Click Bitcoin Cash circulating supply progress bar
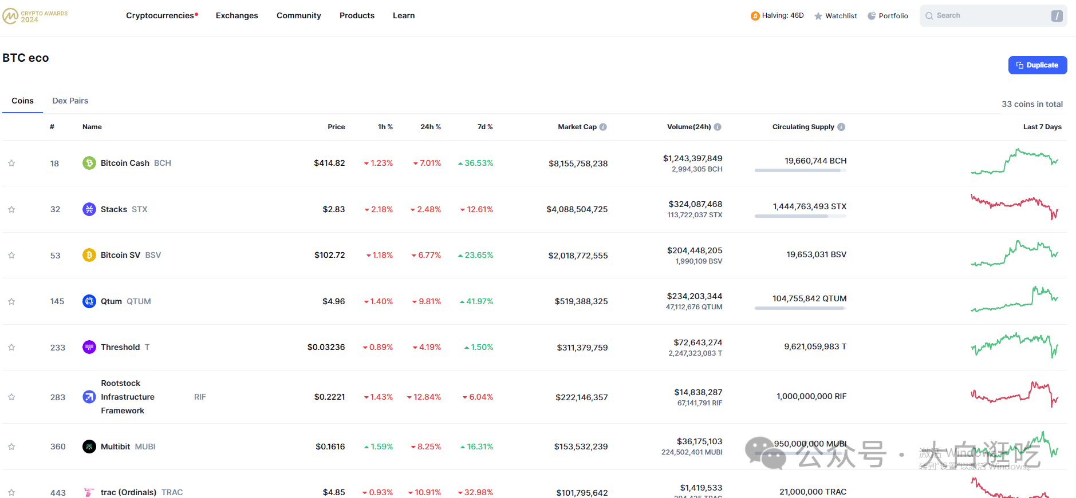This screenshot has height=498, width=1076. pyautogui.click(x=801, y=170)
